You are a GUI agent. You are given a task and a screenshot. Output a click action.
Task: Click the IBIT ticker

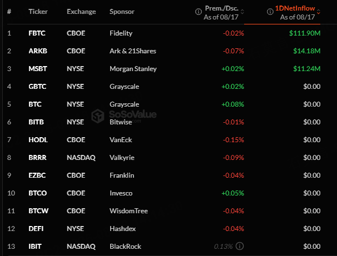tap(35, 247)
